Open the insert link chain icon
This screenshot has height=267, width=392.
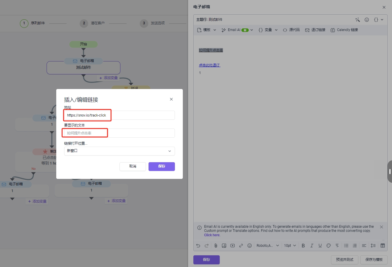(x=241, y=246)
